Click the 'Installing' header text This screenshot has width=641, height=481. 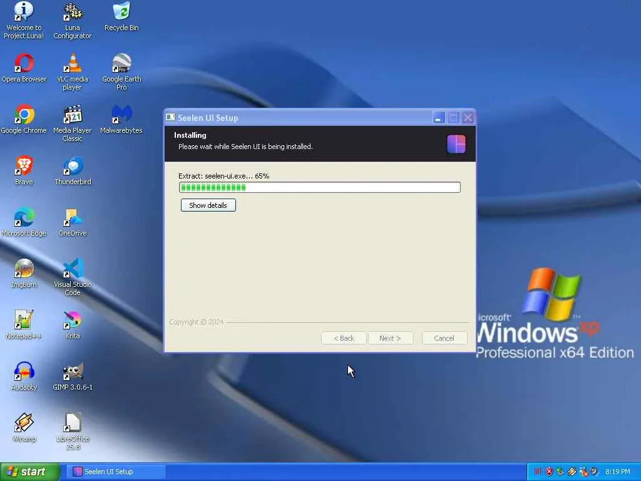(x=190, y=135)
